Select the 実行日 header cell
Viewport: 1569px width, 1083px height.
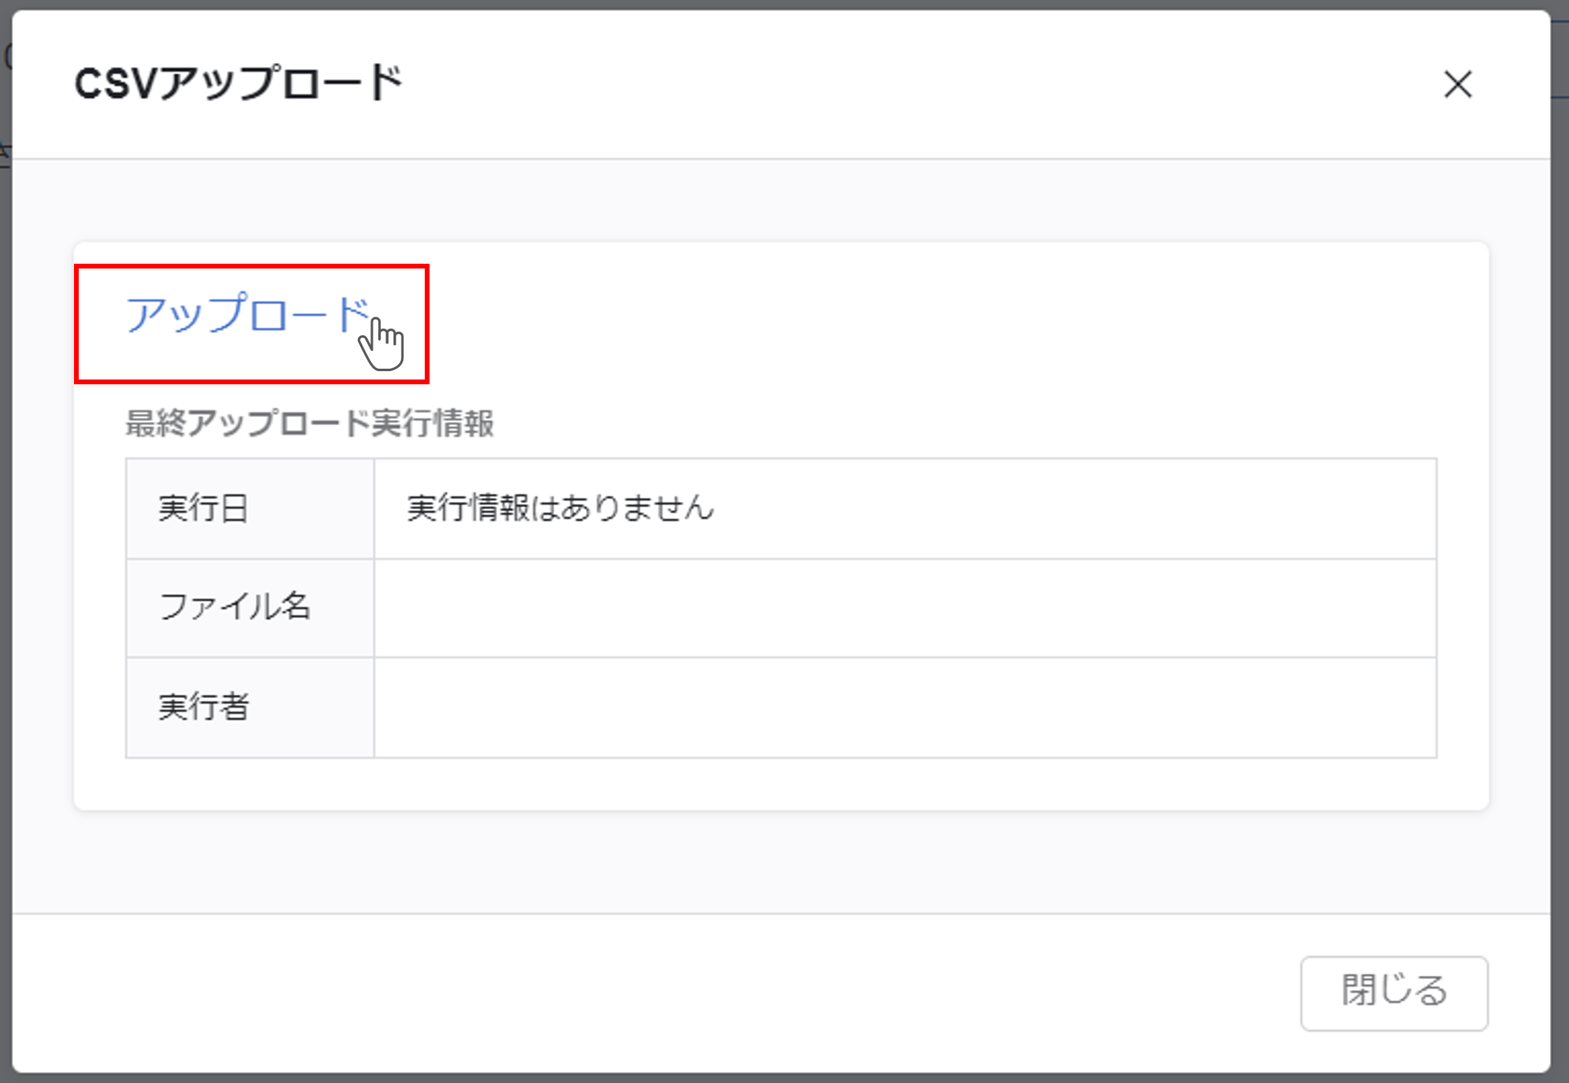click(x=249, y=508)
